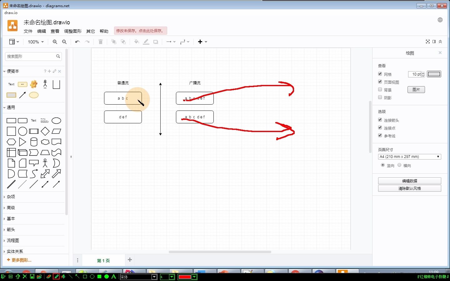This screenshot has height=281, width=450.
Task: Select the 竖向 portrait radio button
Action: click(x=383, y=165)
